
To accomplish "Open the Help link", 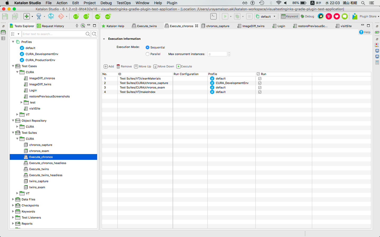I will point(365,32).
